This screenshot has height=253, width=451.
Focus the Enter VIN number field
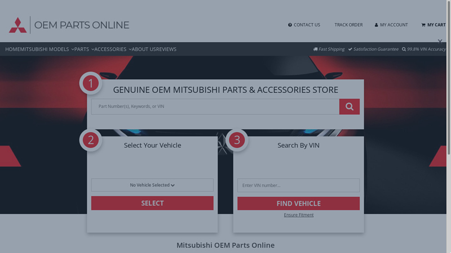[298, 186]
